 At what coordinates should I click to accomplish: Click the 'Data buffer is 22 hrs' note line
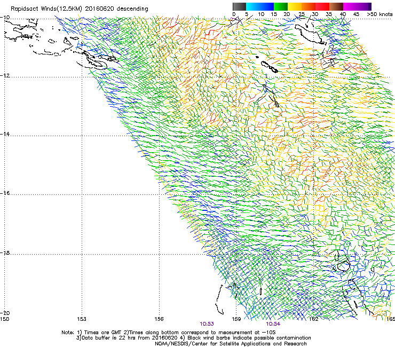[193, 338]
